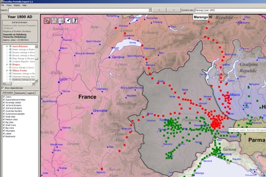Screen dimensions: 266x177
Task: Select the magnifier zoom tool
Action: [61, 21]
